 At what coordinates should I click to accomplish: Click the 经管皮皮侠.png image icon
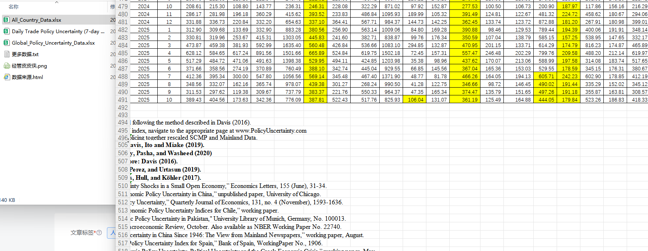point(7,66)
